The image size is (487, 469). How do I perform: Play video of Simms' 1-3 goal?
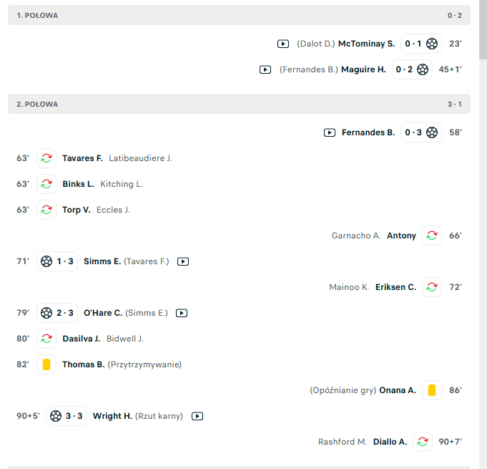(183, 261)
